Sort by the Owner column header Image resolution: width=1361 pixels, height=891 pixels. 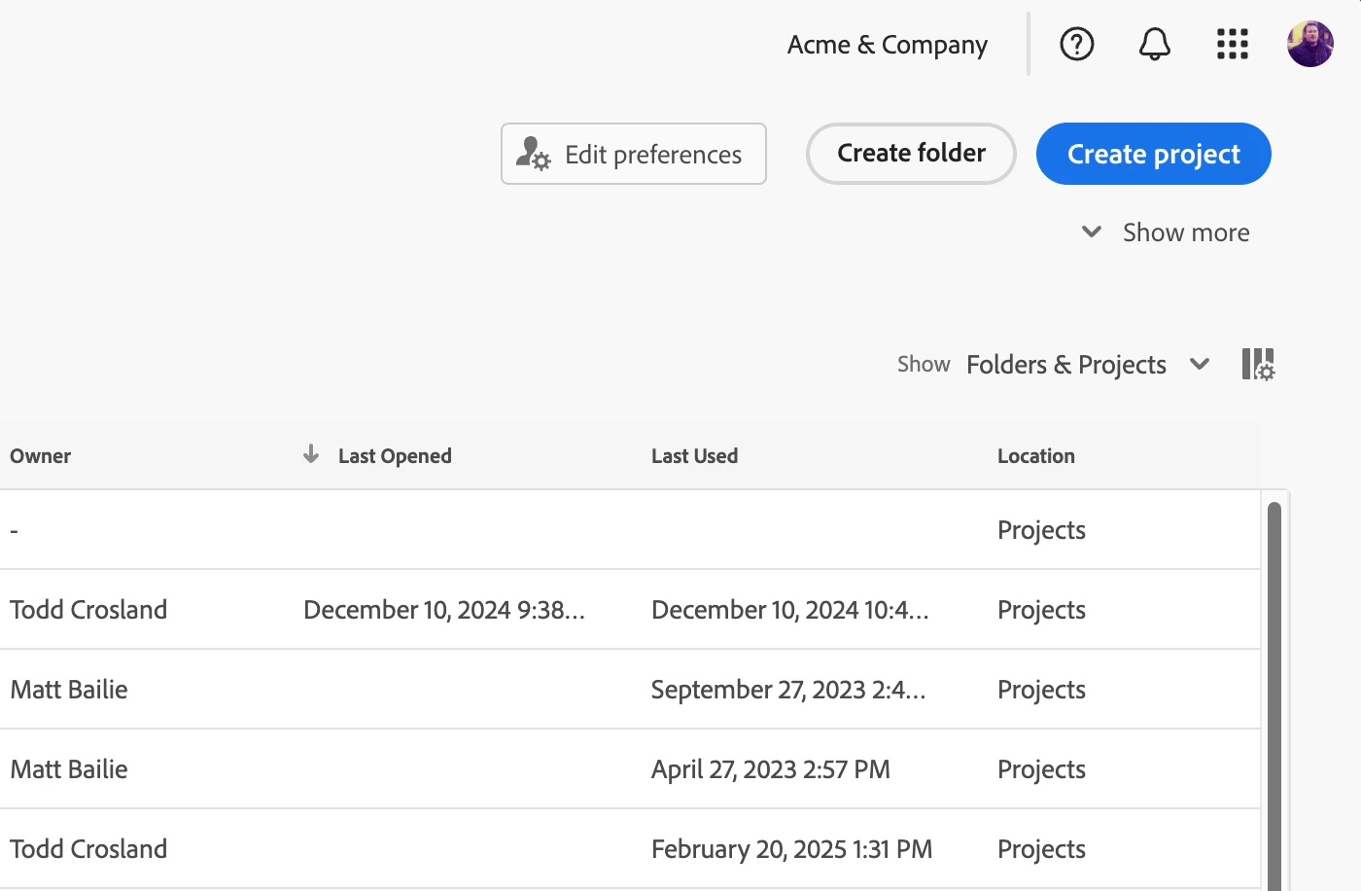41,456
